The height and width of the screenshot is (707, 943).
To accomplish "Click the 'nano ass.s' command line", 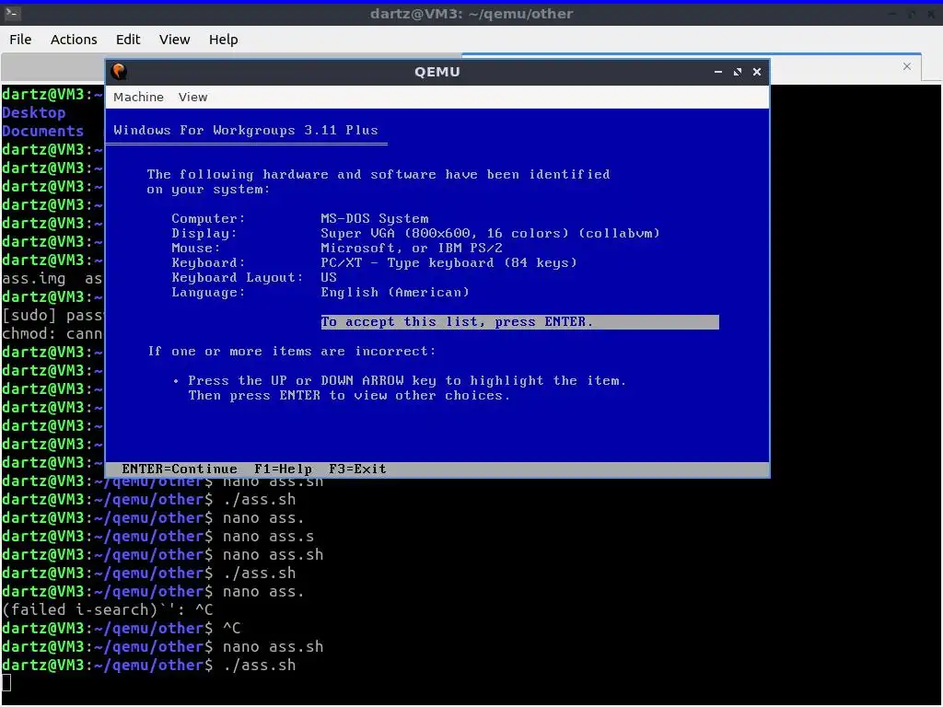I will coord(158,537).
